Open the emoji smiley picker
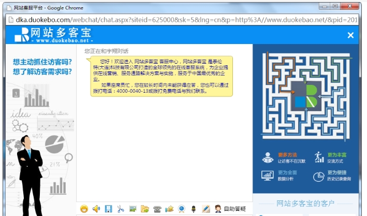367x216 pixels. point(84,209)
